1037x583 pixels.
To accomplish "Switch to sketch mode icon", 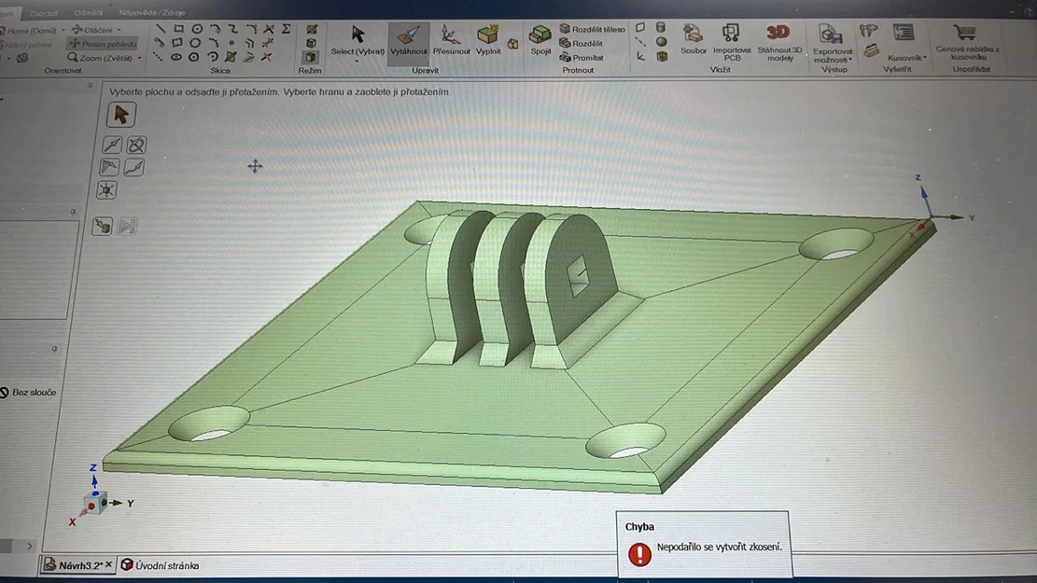I will coord(312,29).
